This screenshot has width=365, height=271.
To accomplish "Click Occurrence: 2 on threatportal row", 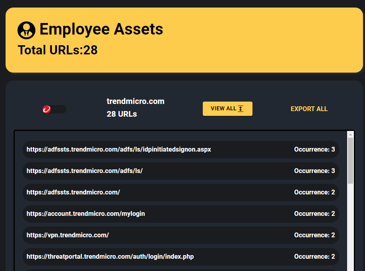I will pyautogui.click(x=315, y=256).
